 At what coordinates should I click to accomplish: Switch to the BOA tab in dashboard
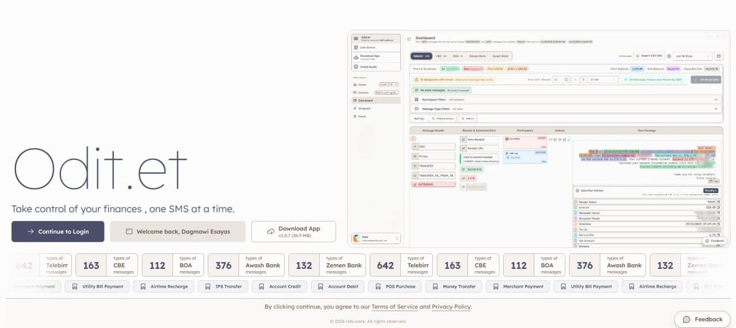pos(458,56)
